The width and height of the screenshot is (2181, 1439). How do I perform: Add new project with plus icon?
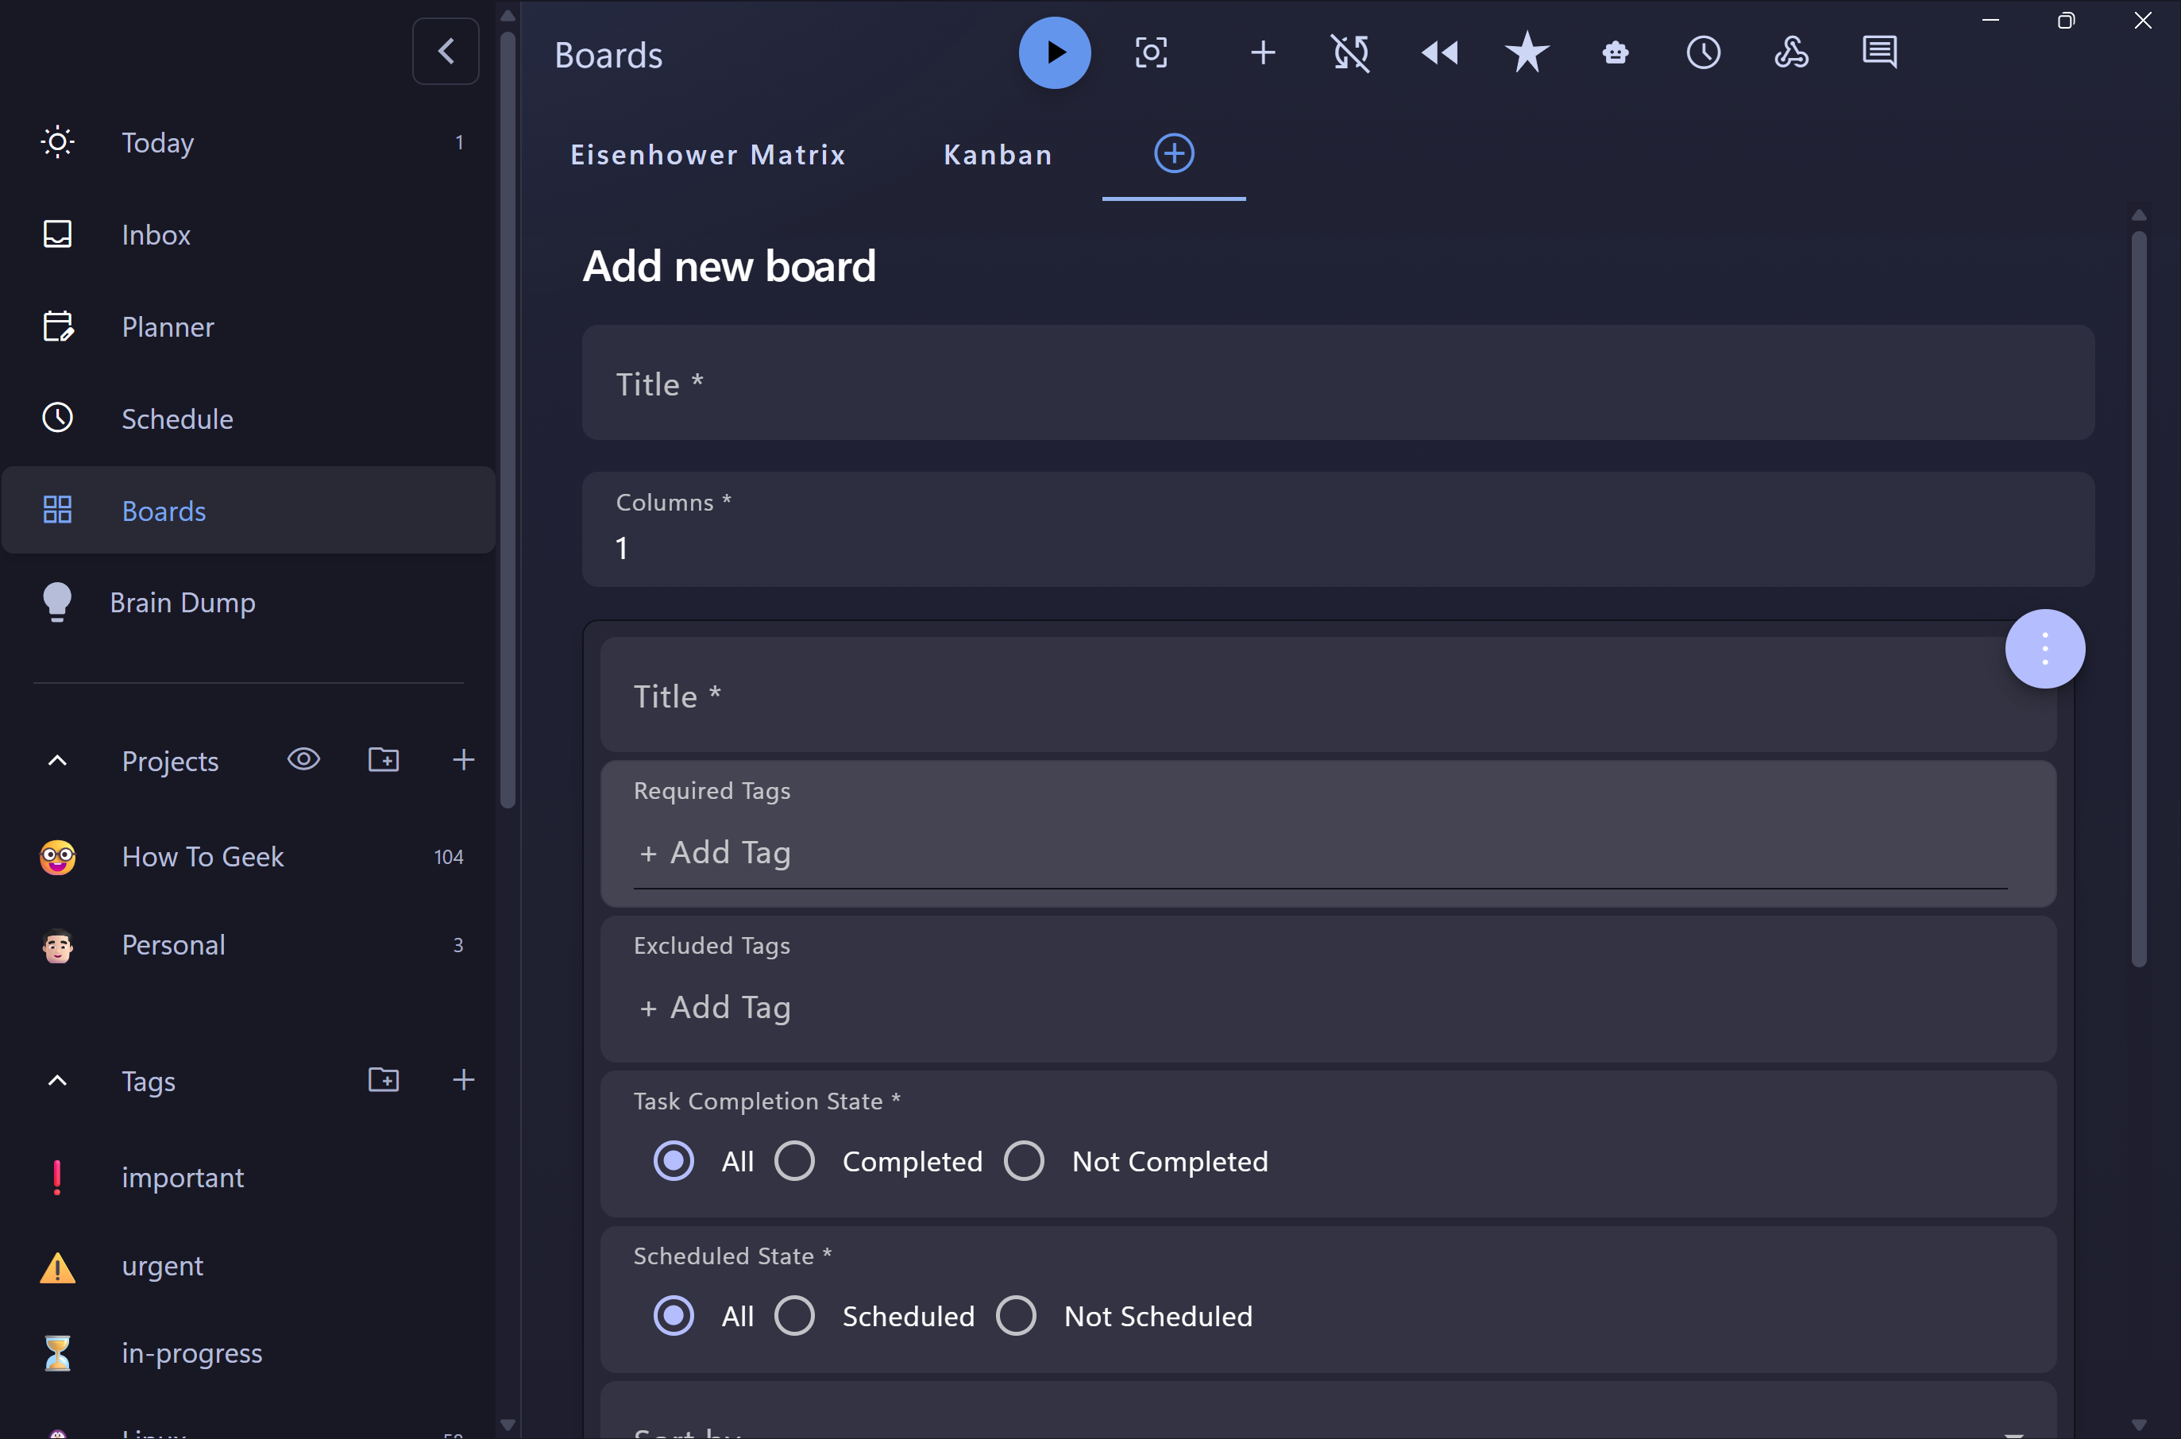pos(464,760)
